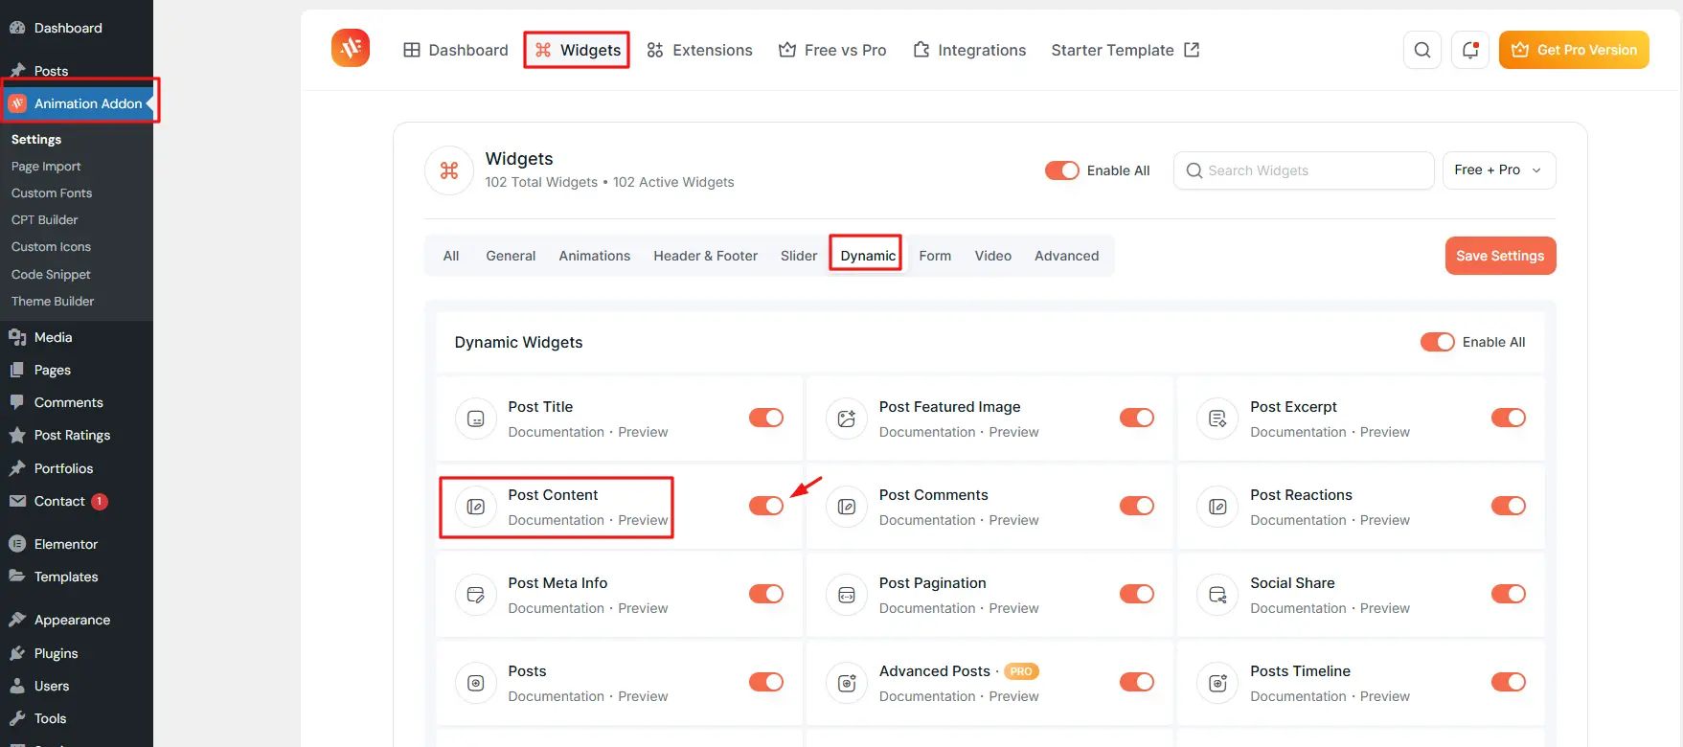This screenshot has height=747, width=1683.
Task: Click the Save Settings button
Action: point(1499,256)
